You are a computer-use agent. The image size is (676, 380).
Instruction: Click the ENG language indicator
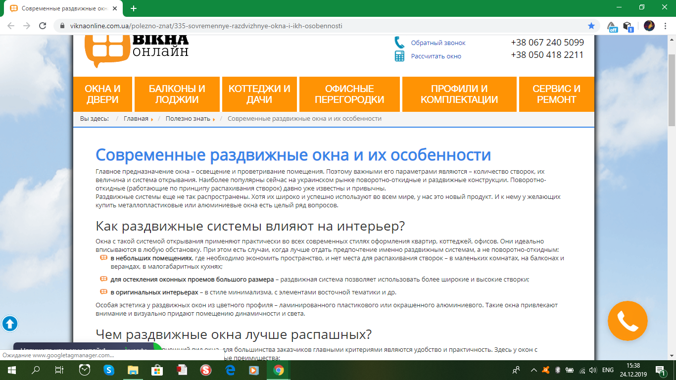click(608, 370)
